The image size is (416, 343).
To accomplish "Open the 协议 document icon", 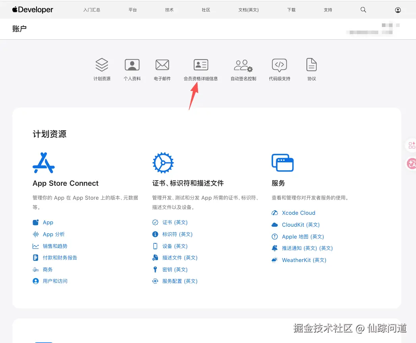I will 312,65.
